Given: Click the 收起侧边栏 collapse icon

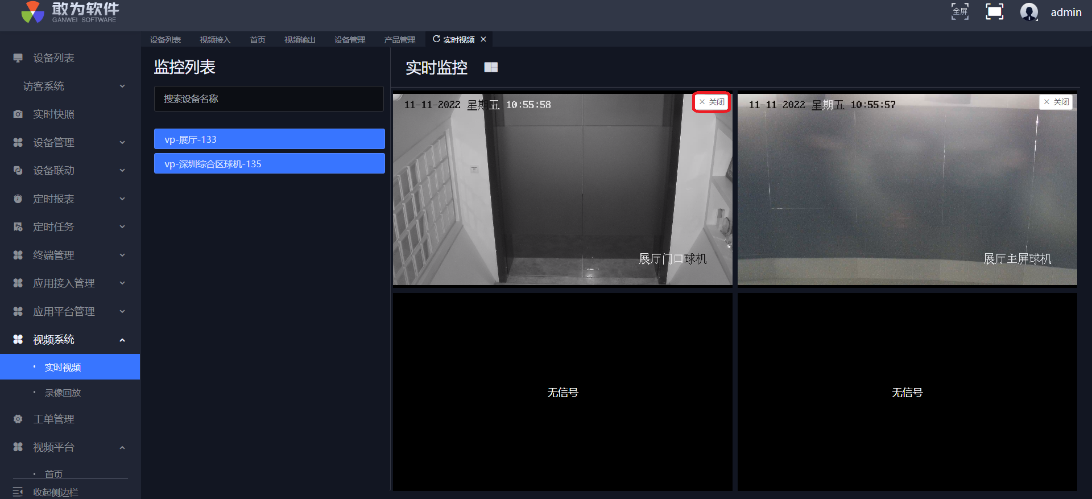Looking at the screenshot, I should coord(18,492).
